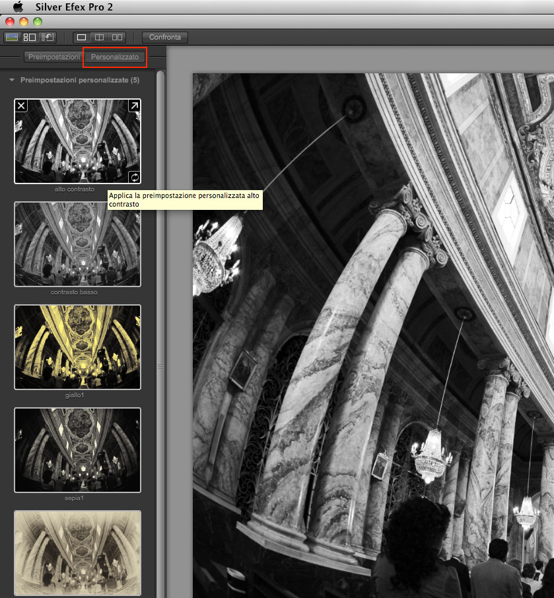Apply the contrasto basso preset thumbnail
The height and width of the screenshot is (598, 554).
(77, 244)
